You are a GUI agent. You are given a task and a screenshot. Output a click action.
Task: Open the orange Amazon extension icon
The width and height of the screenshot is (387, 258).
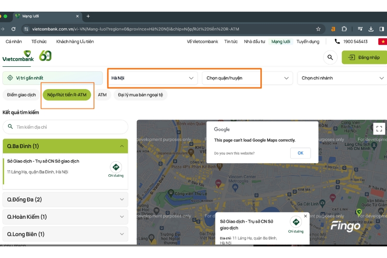click(x=333, y=29)
